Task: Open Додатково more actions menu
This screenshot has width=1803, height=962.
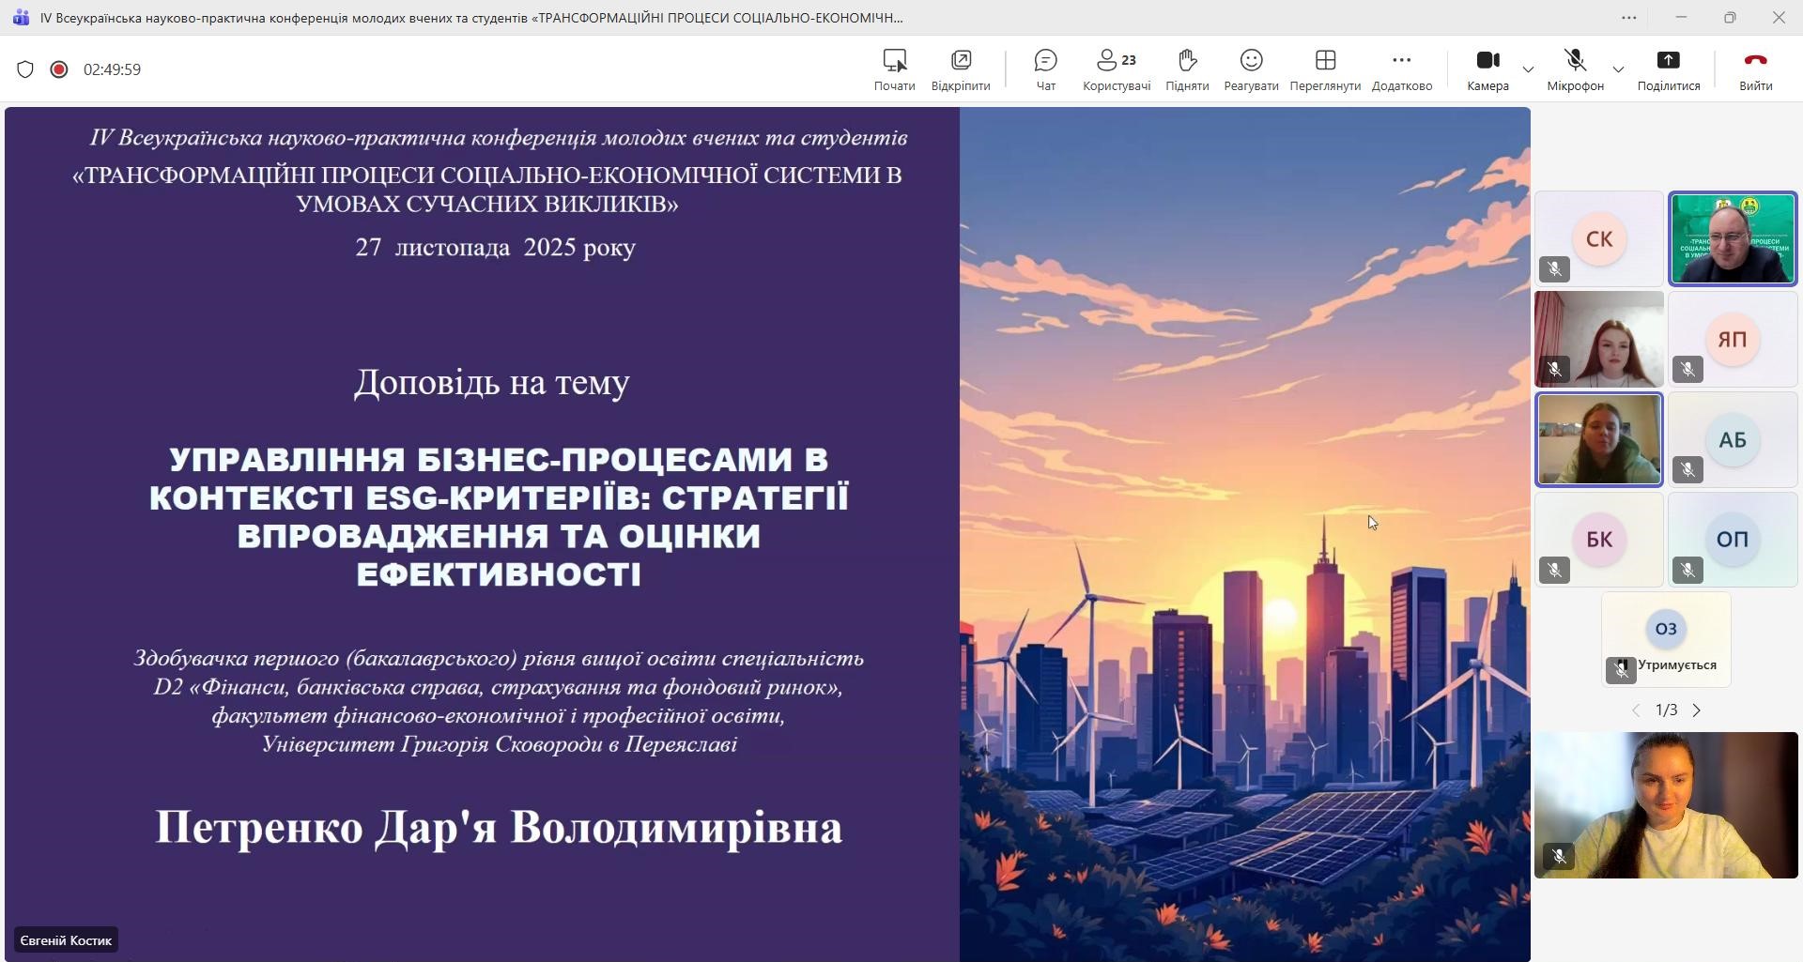Action: (1401, 69)
